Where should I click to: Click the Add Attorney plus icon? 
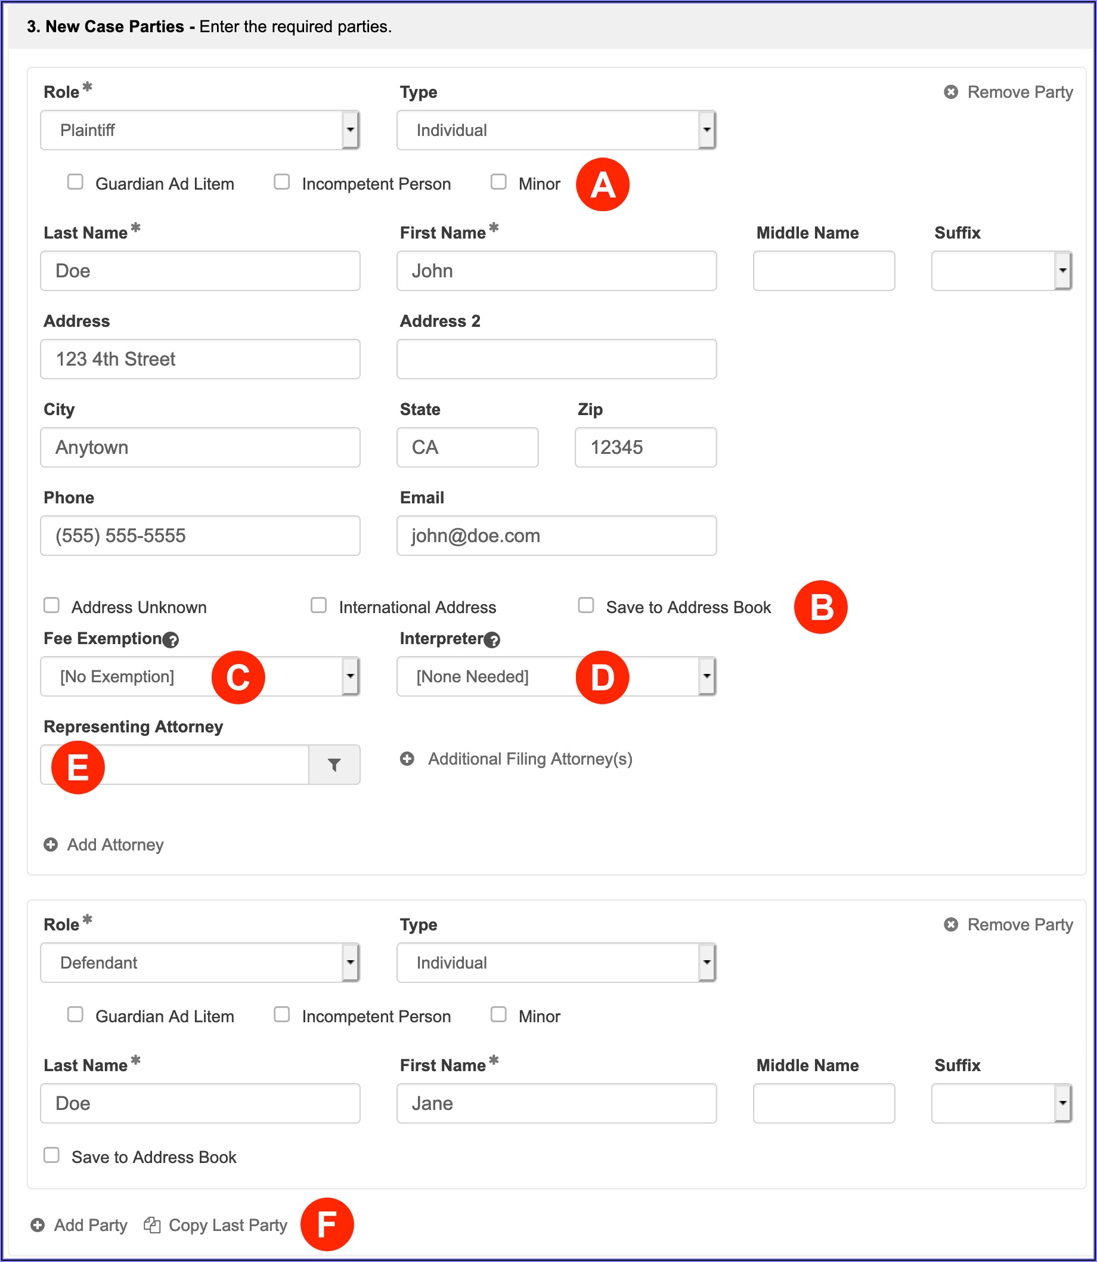point(51,845)
